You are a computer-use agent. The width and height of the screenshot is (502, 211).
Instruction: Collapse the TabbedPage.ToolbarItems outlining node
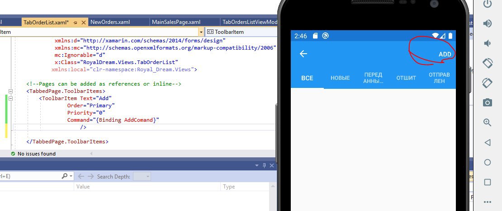[x=10, y=91]
